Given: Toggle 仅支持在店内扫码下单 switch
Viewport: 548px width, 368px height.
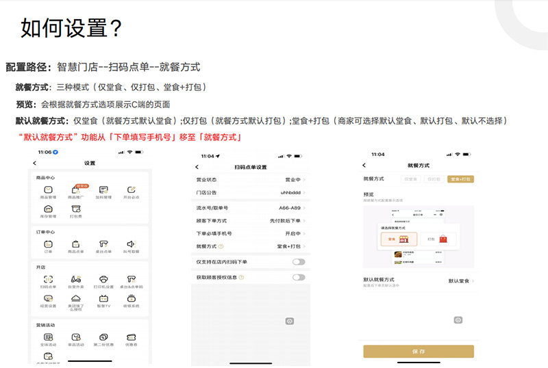Looking at the screenshot, I should click(x=299, y=262).
